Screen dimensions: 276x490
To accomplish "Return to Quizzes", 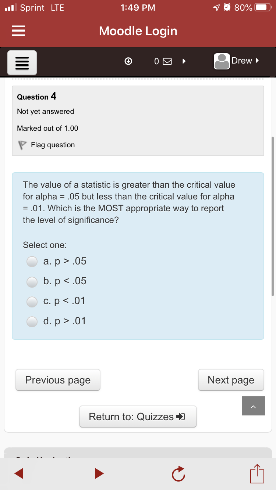I will pos(138,417).
